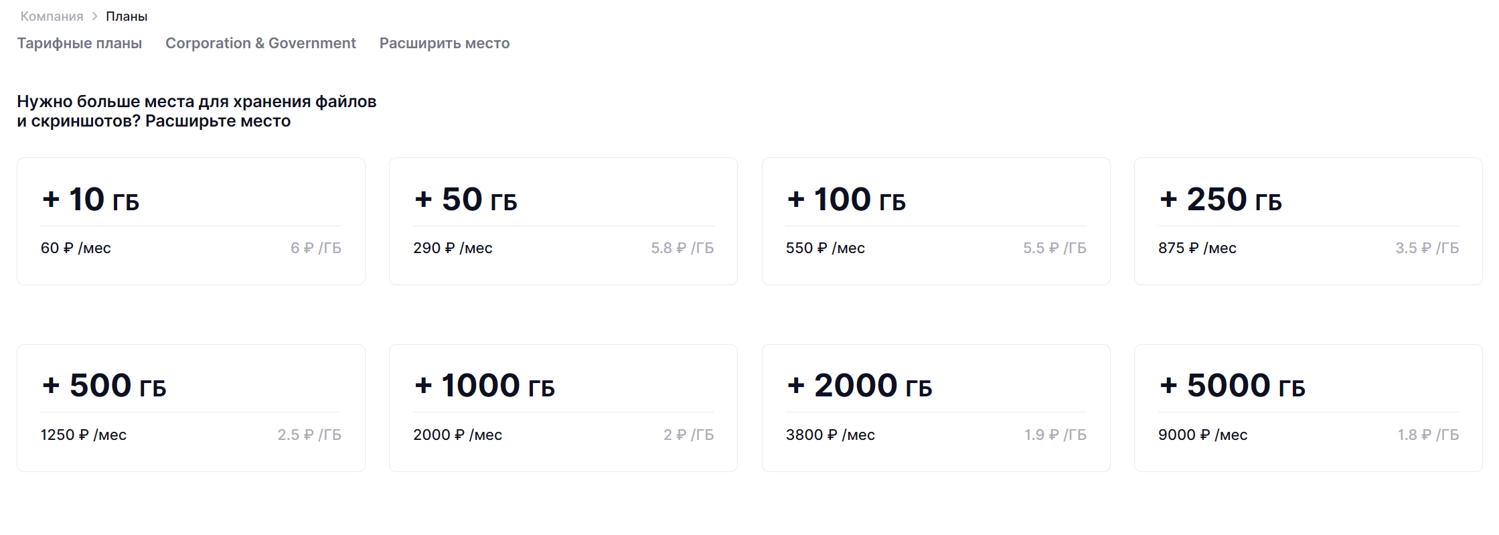Pick the + 1000 ГБ storage heading

[x=485, y=386]
